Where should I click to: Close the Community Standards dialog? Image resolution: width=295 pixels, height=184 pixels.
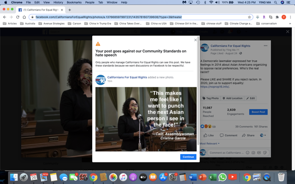coord(195,40)
